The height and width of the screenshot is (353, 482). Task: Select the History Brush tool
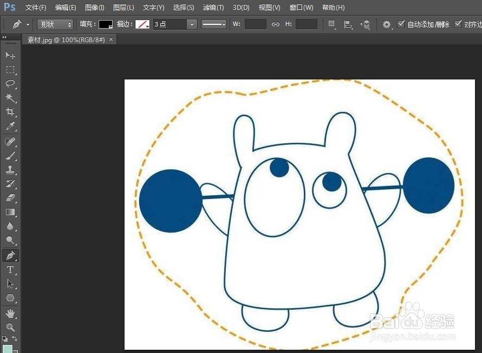(10, 184)
